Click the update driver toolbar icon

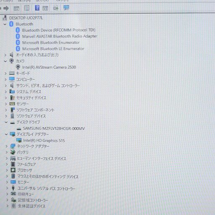(55, 8)
